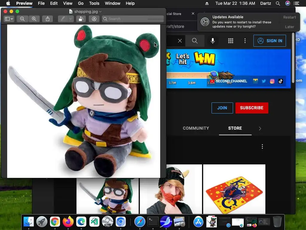Viewport: 306px width, 230px height.
Task: Open the Instagram link on channel banner
Action: coord(272,81)
